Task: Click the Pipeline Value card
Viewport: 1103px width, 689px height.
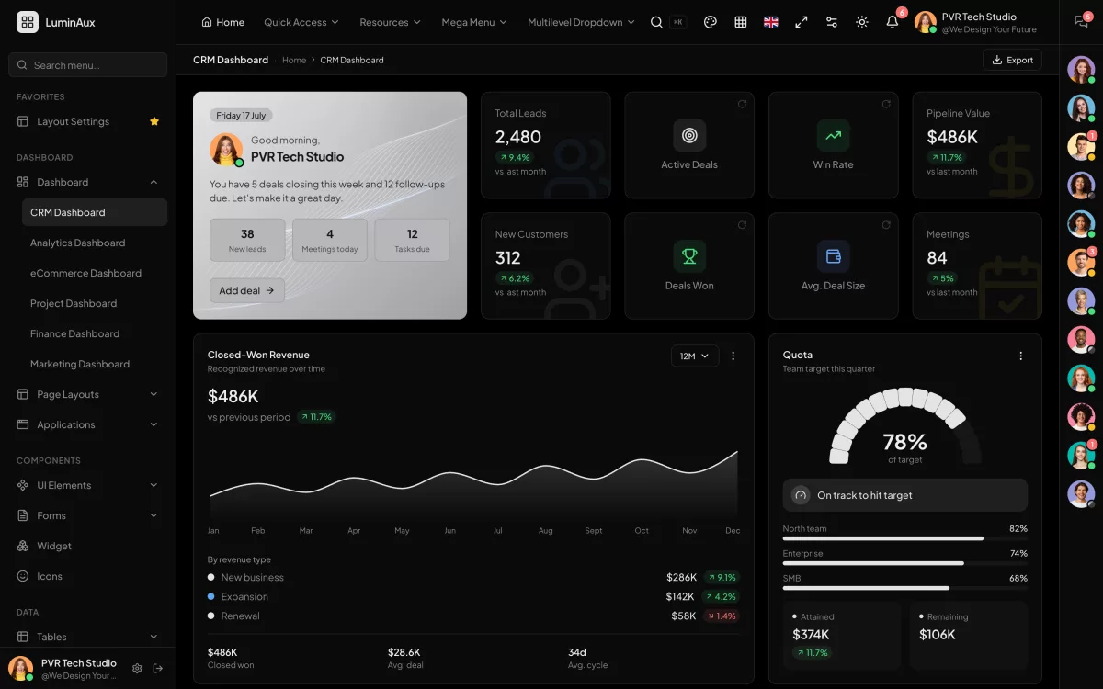Action: [977, 145]
